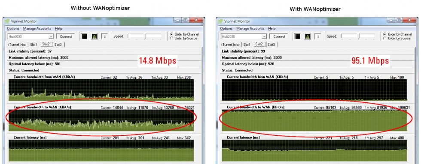The width and height of the screenshot is (421, 164).
Task: Open the Options menu in the left window
Action: [x=13, y=29]
